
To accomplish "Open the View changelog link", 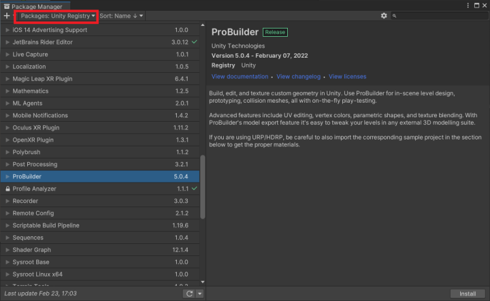I will point(299,77).
